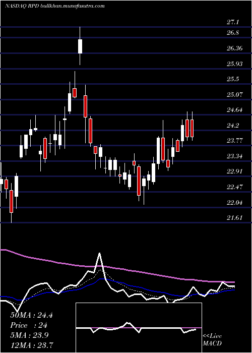The image size is (252, 353).
Task: Click the 25.93 price axis label
Action: click(234, 64)
